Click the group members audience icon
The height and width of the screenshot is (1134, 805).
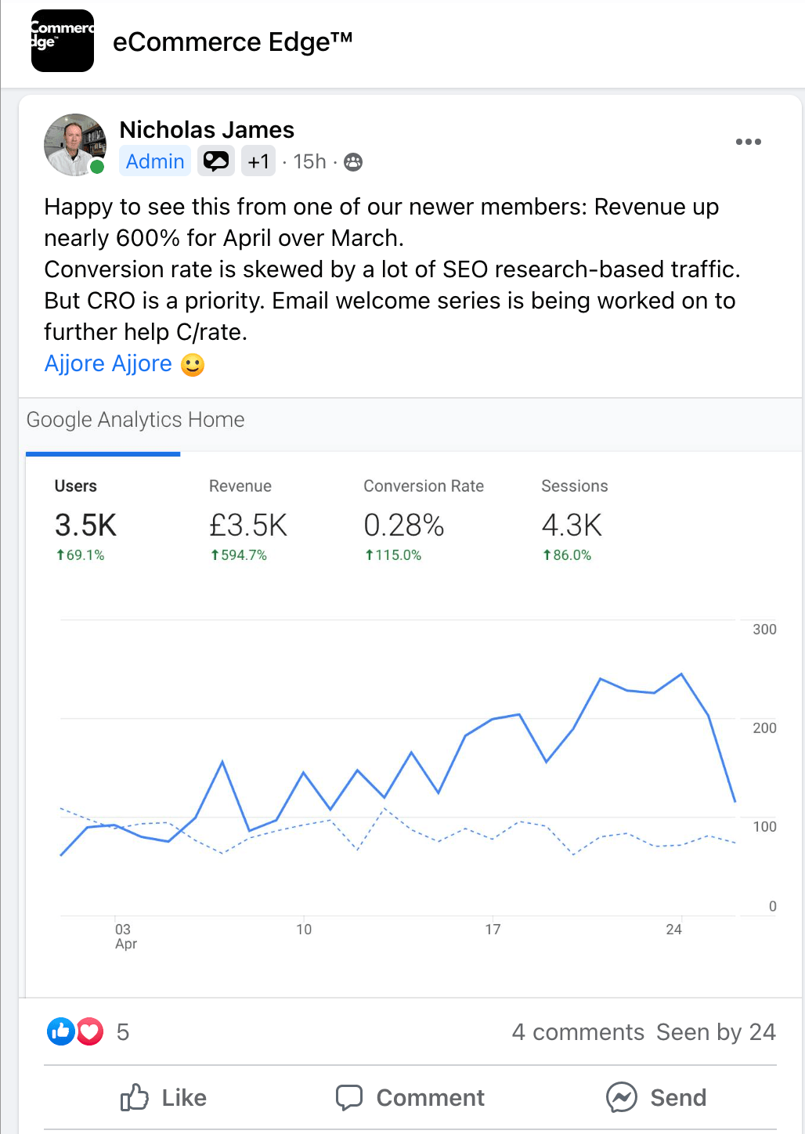pos(354,162)
